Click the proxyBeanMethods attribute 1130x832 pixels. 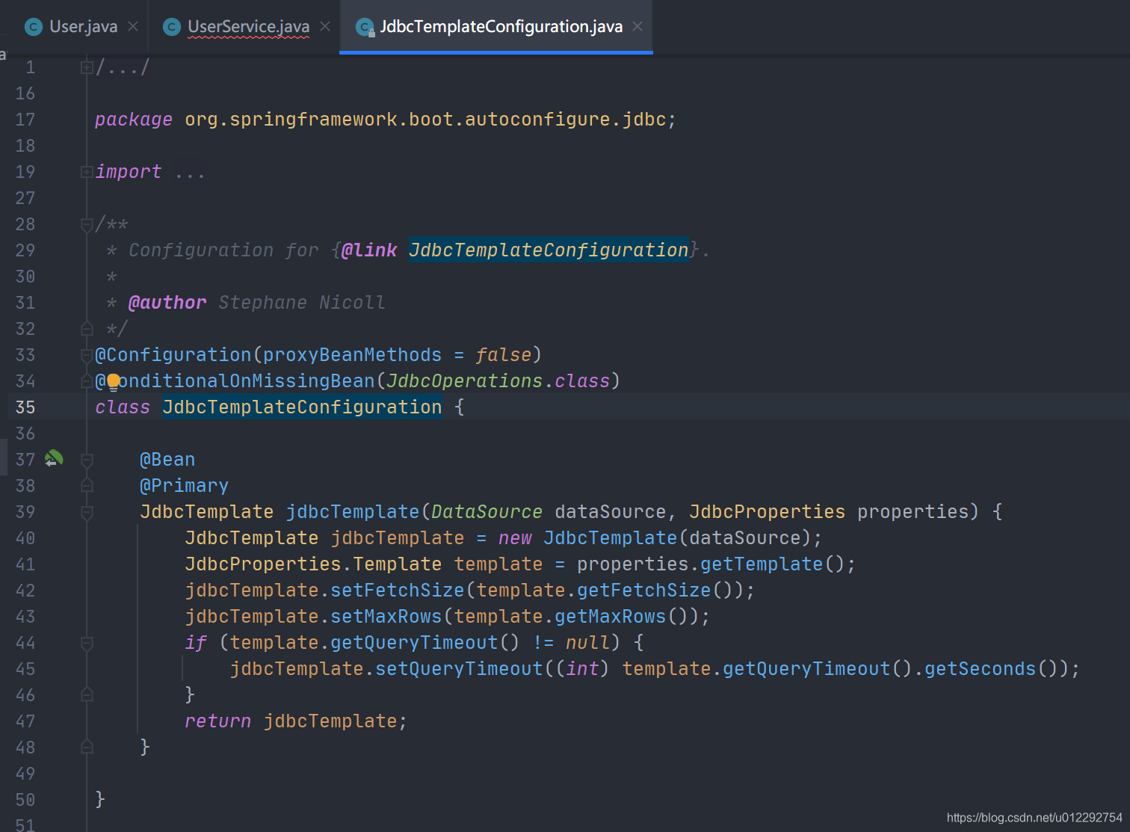[352, 354]
